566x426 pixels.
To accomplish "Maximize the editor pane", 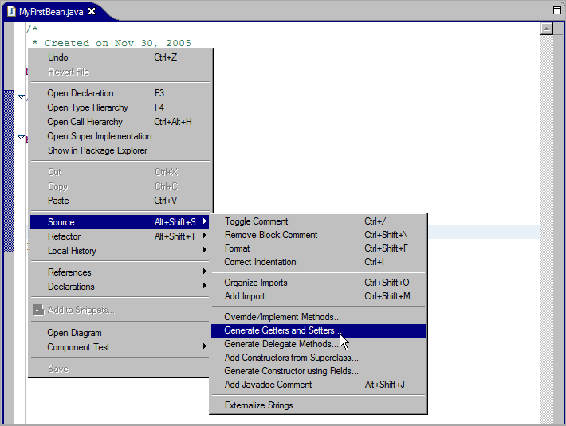I will 557,10.
